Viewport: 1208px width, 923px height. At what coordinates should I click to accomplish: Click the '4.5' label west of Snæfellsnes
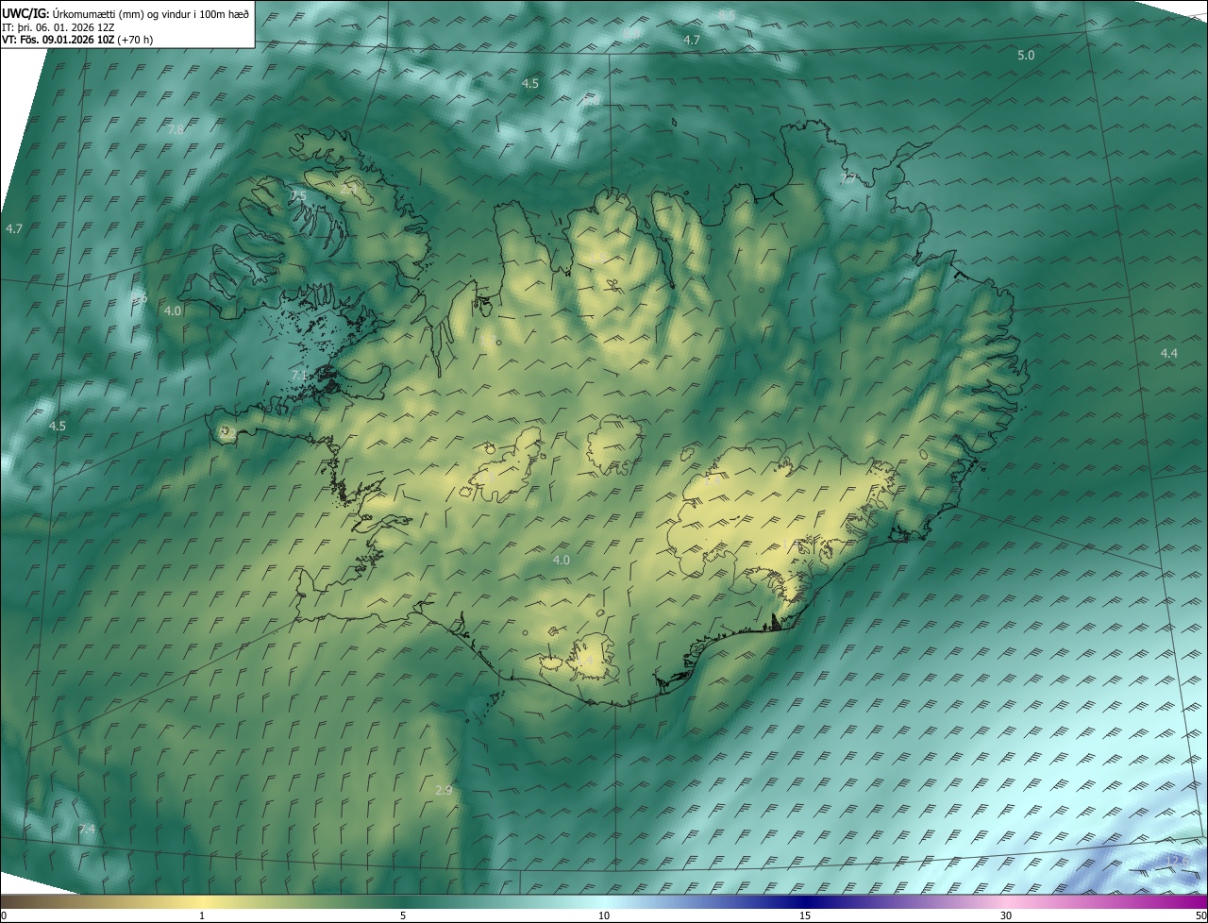(58, 427)
